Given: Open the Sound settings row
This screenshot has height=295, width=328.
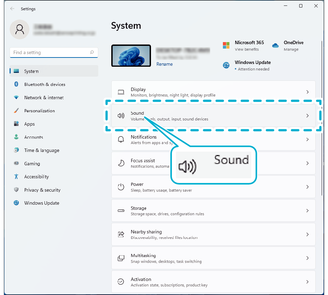Looking at the screenshot, I should [x=213, y=116].
